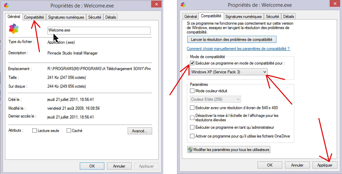The image size is (342, 174).
Task: Click the Pinnacle icon in left window title bar
Action: pos(6,5)
